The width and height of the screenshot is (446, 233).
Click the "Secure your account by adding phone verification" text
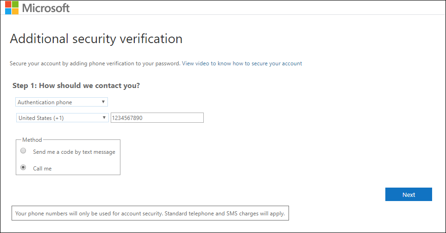point(94,63)
